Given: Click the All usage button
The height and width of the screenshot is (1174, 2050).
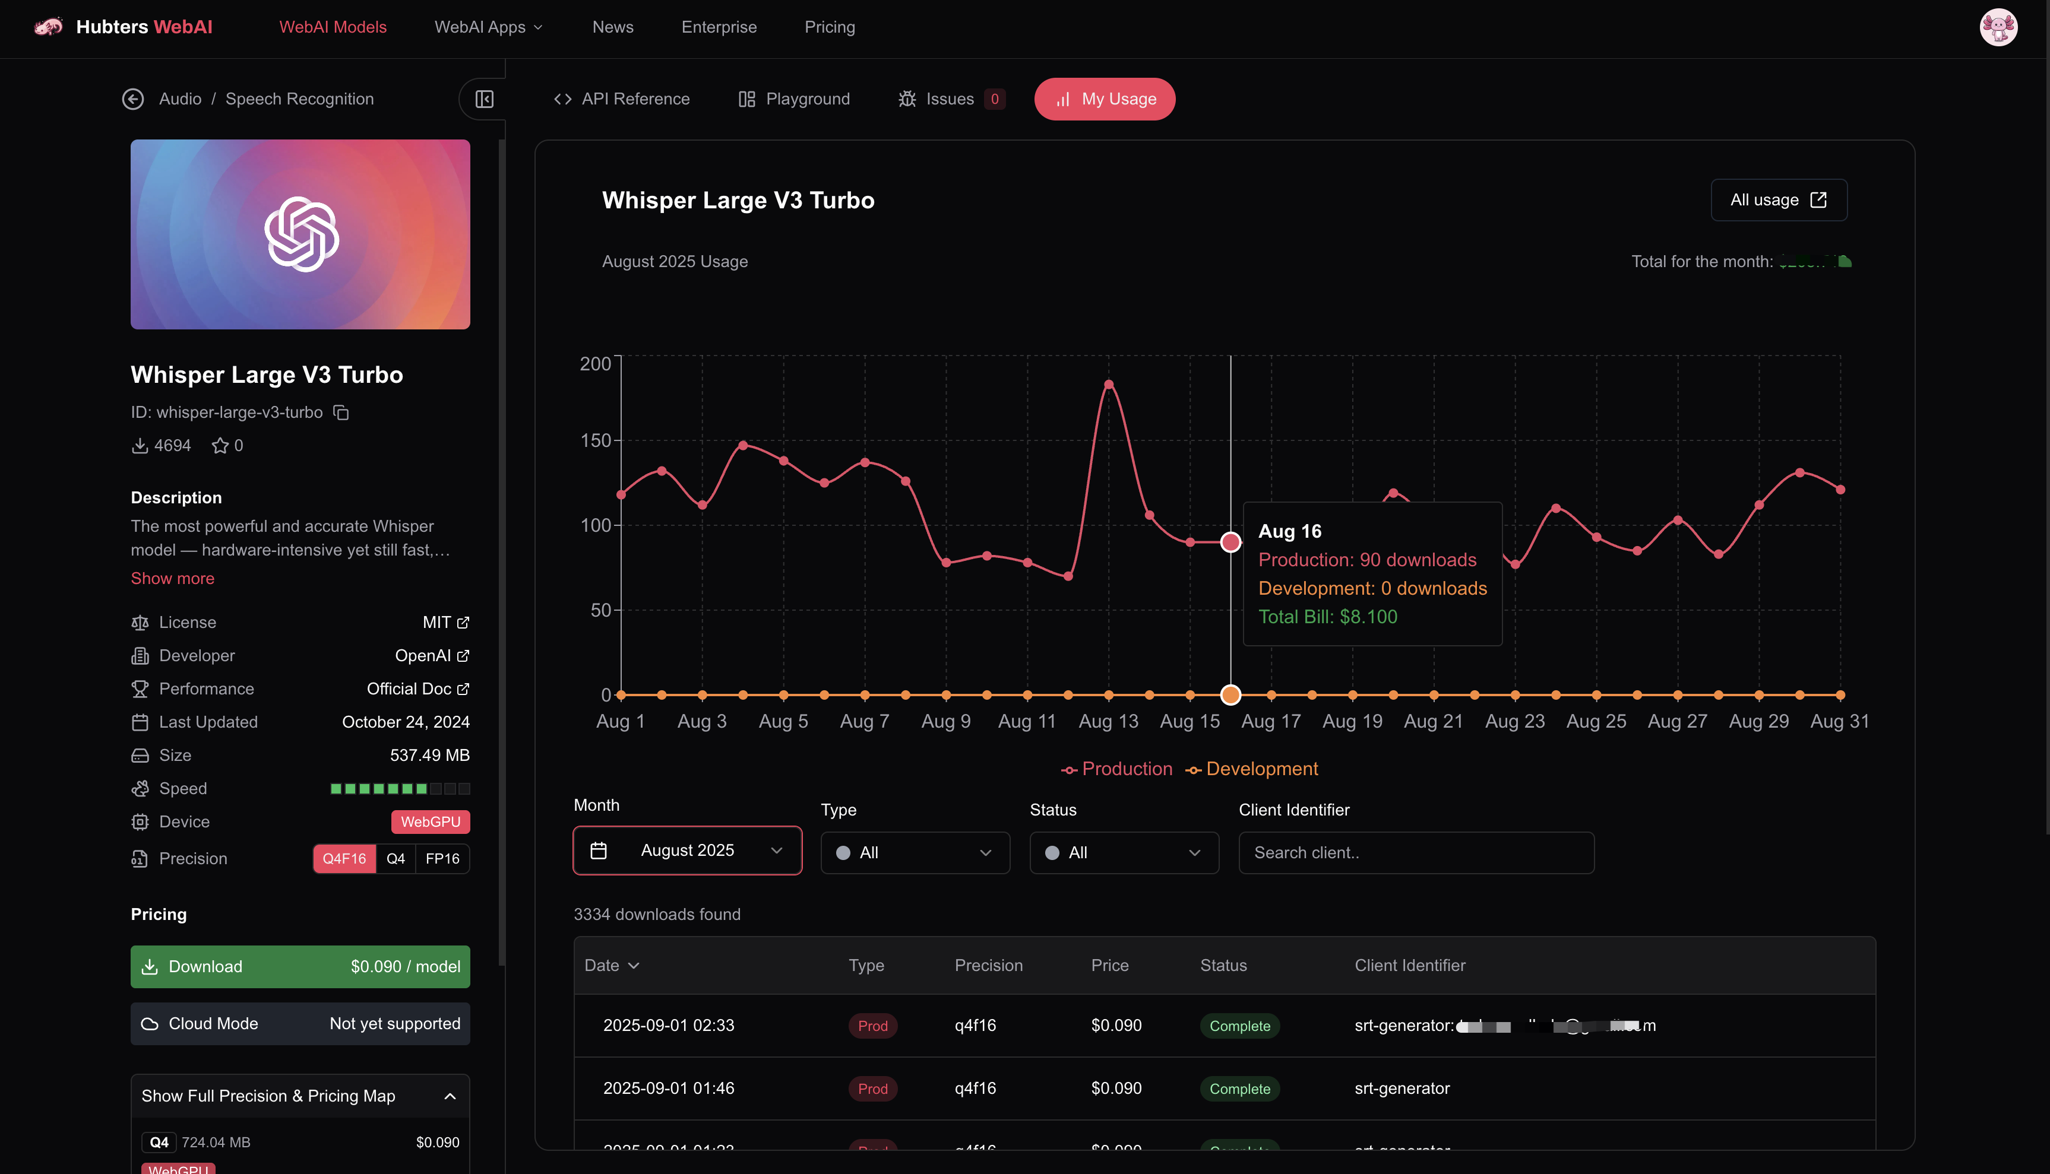Looking at the screenshot, I should pos(1778,200).
